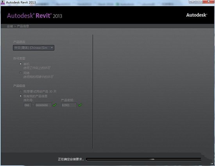Image resolution: width=215 pixels, height=166 pixels.
Task: Select the 单机 standalone license radio button
Action: (21, 64)
